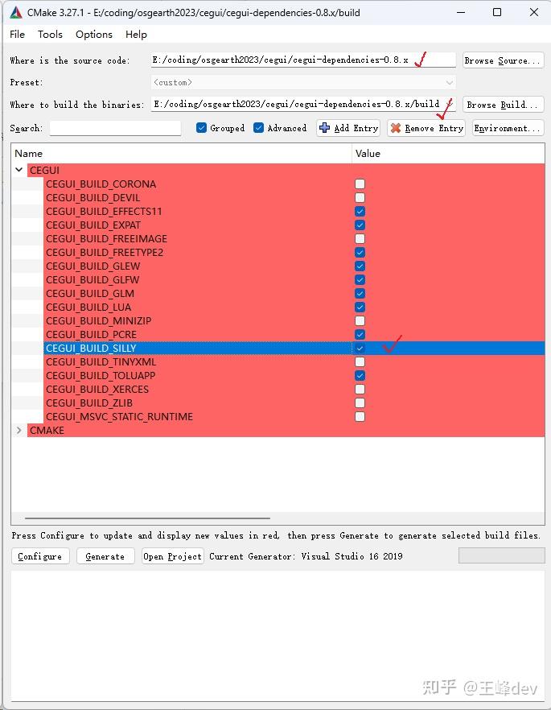
Task: Enable CEGUI_BUILD_ZLIB checkbox
Action: pos(360,403)
